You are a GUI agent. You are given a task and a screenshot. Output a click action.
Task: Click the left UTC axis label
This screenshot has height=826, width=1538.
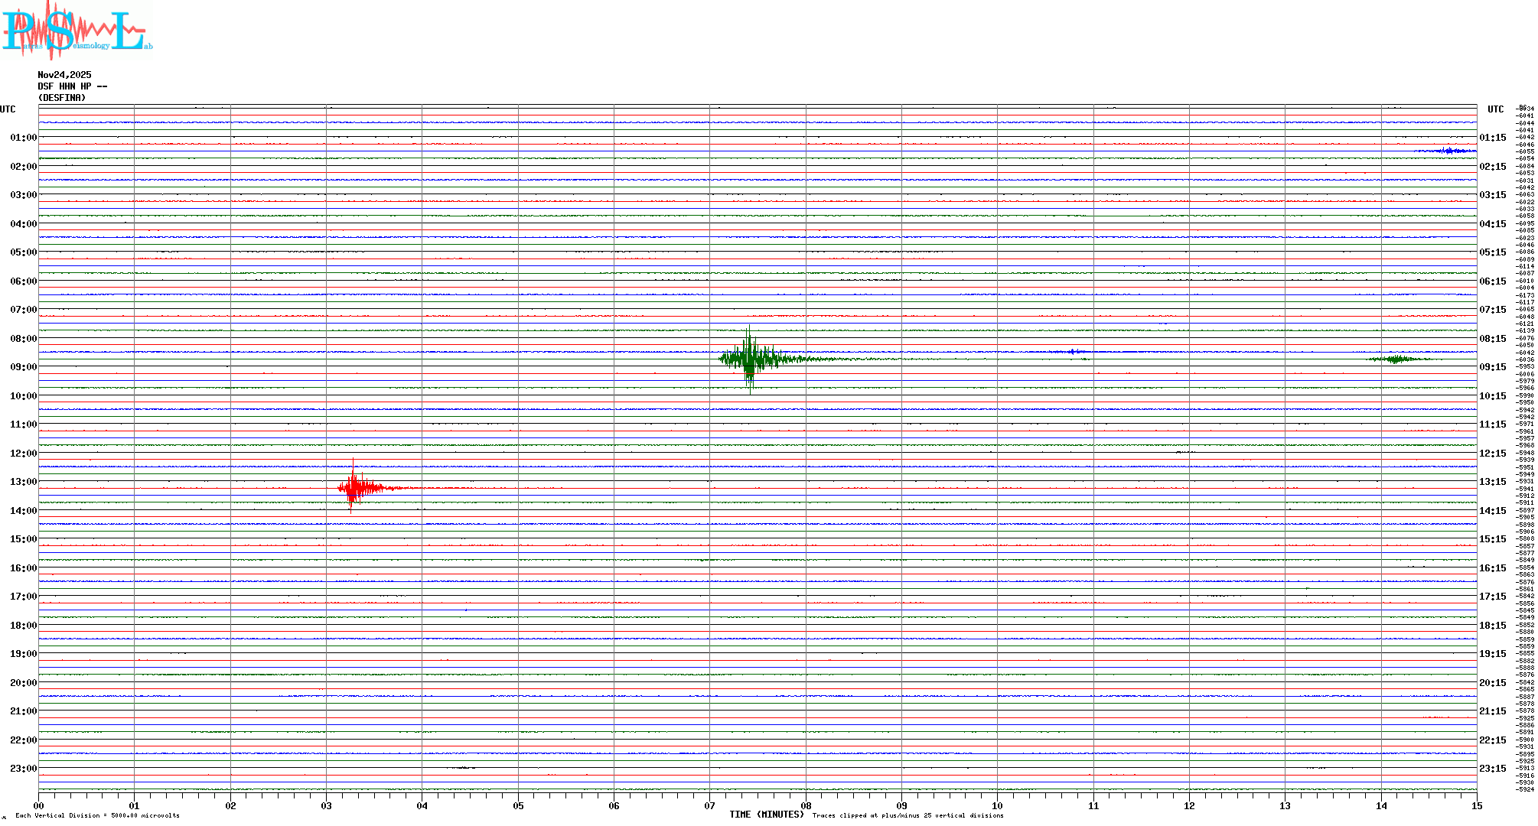[8, 109]
